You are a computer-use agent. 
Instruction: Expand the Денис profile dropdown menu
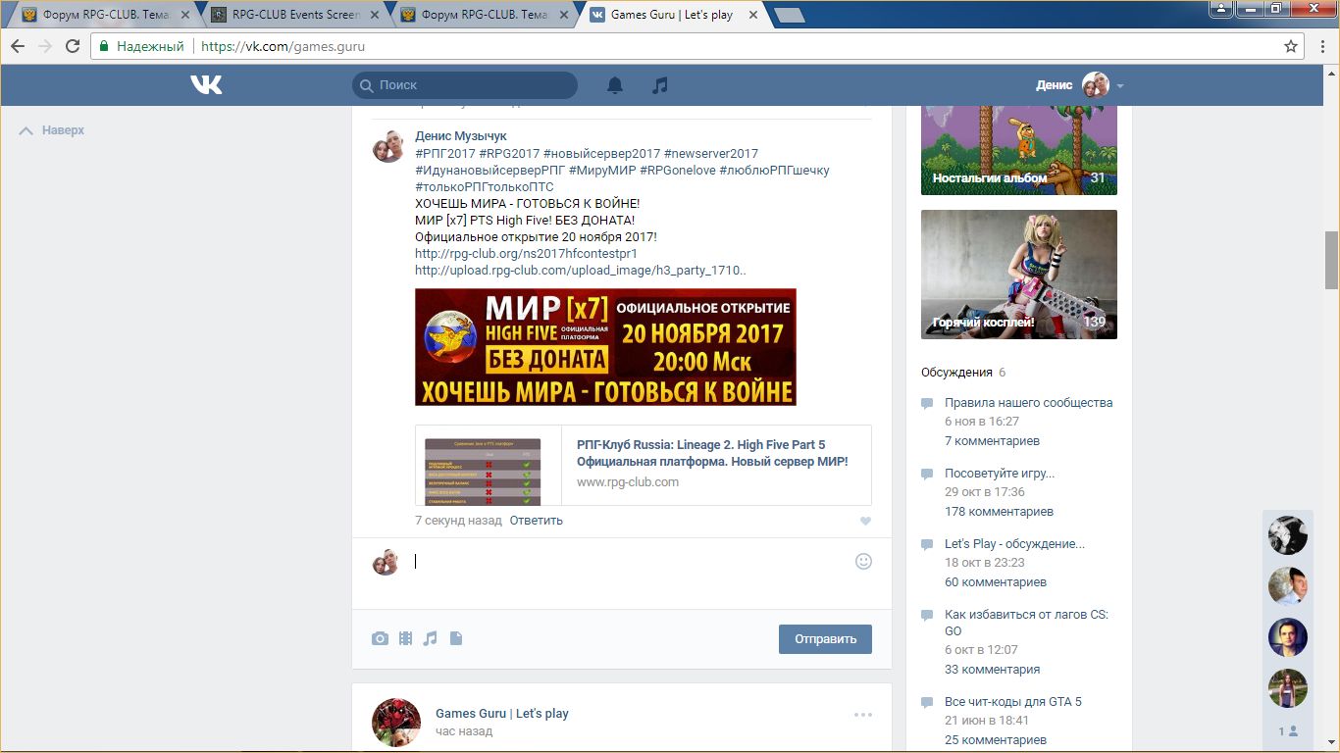click(x=1120, y=86)
